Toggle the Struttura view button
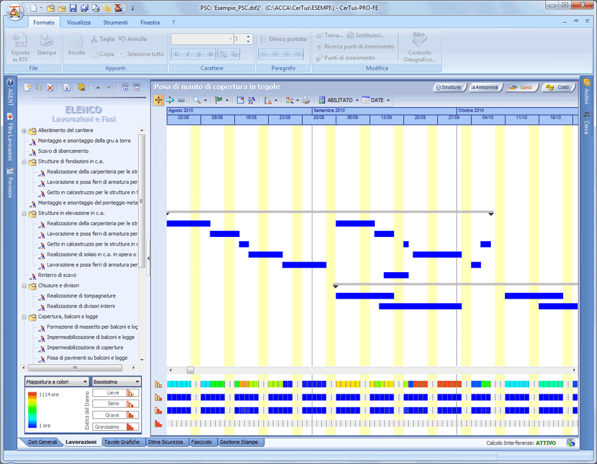Screen dimensions: 597x464 [x=448, y=87]
